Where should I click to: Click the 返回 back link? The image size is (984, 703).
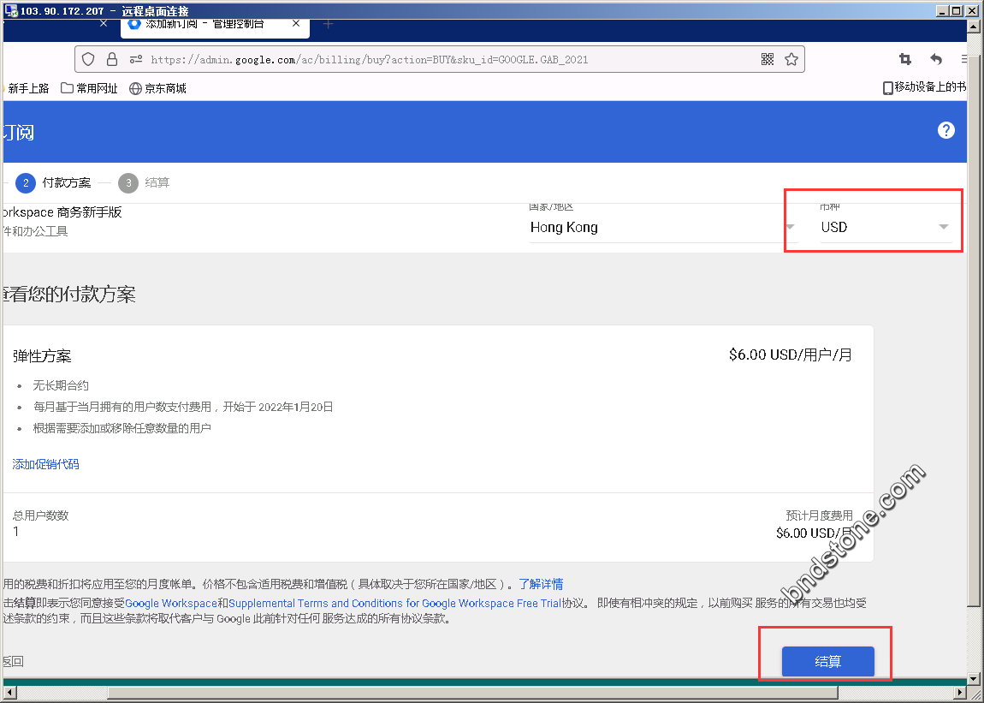click(13, 661)
